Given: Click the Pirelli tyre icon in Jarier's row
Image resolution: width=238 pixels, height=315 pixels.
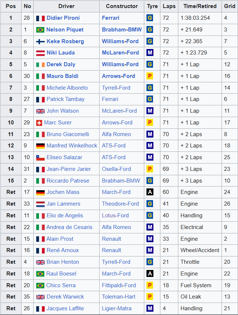Looking at the screenshot, I should coord(150,169).
